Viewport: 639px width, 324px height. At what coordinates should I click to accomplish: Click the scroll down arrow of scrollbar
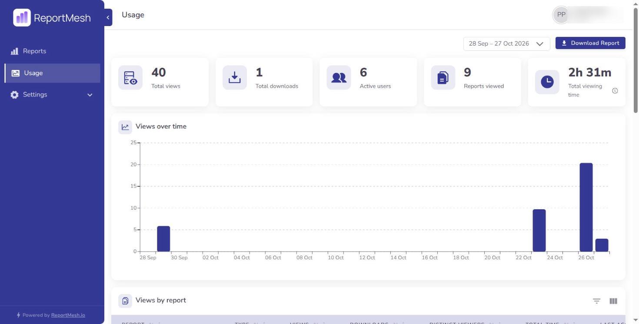click(x=636, y=321)
